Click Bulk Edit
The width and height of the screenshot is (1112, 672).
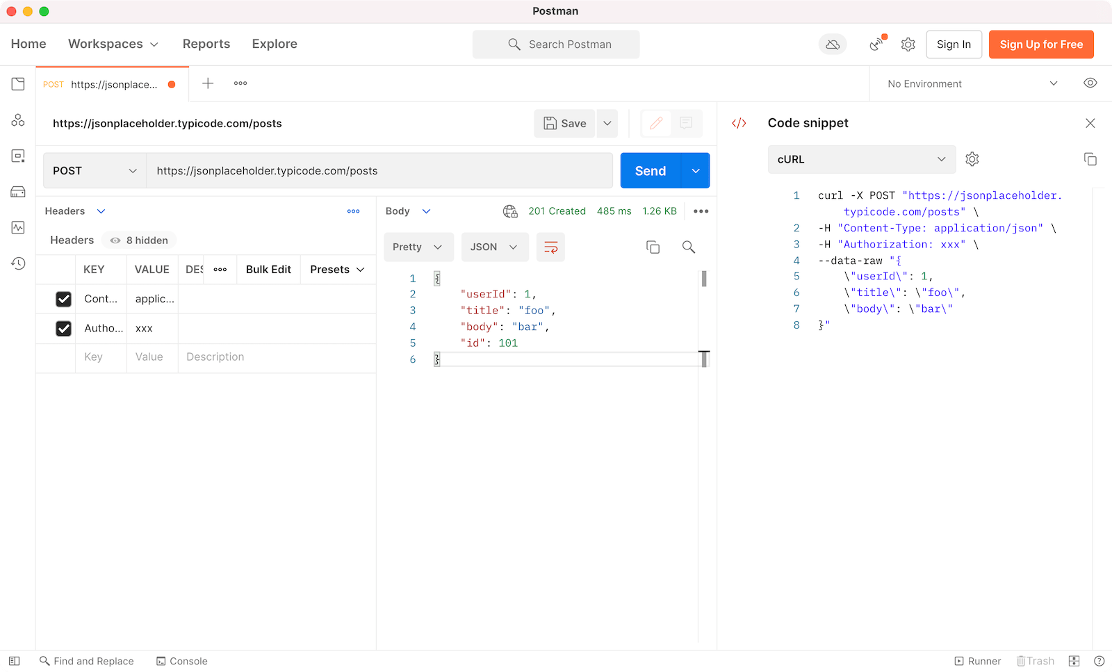click(x=268, y=270)
